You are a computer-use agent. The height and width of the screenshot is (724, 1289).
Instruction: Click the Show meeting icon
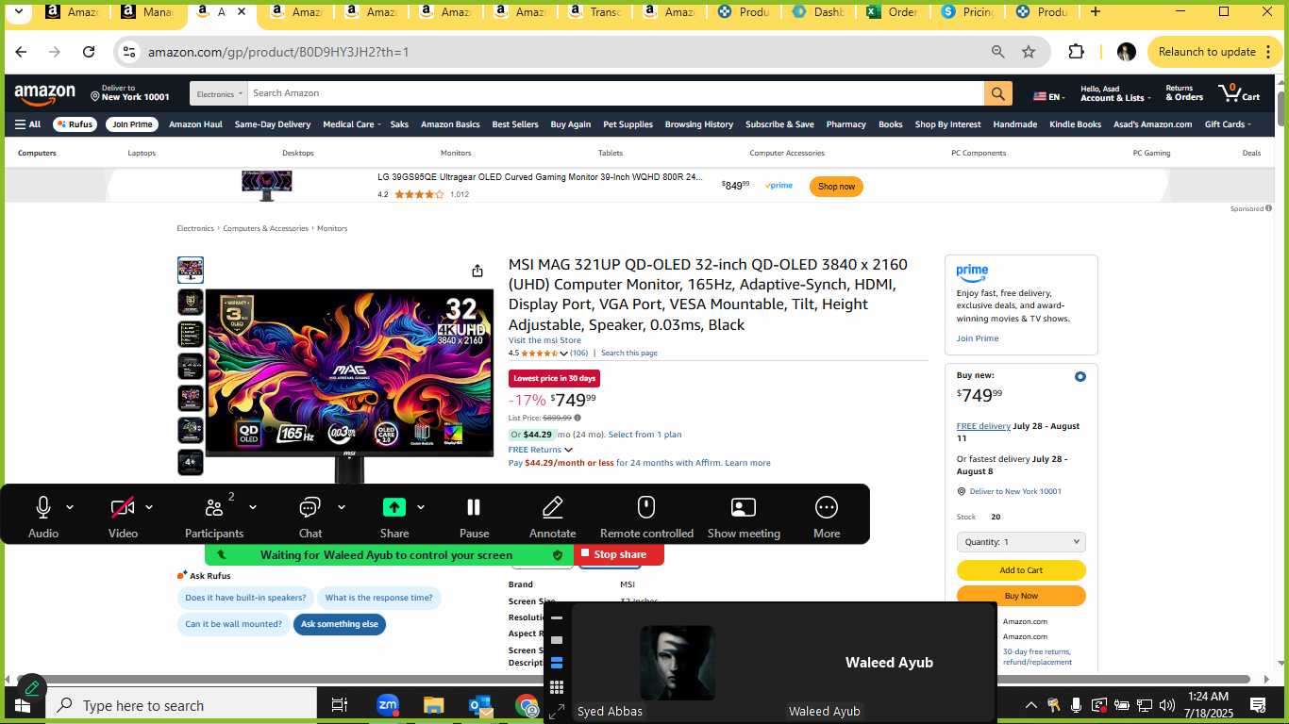(x=744, y=508)
